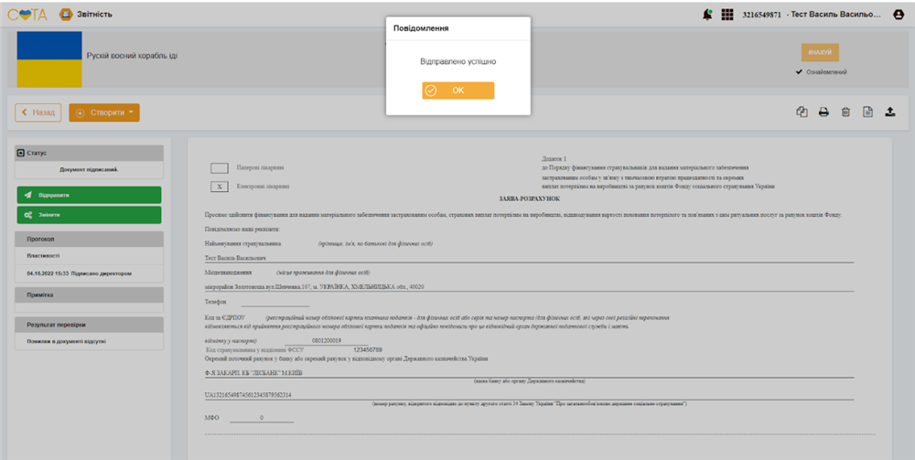The height and width of the screenshot is (460, 915).
Task: Export document with upload icon
Action: (x=890, y=112)
